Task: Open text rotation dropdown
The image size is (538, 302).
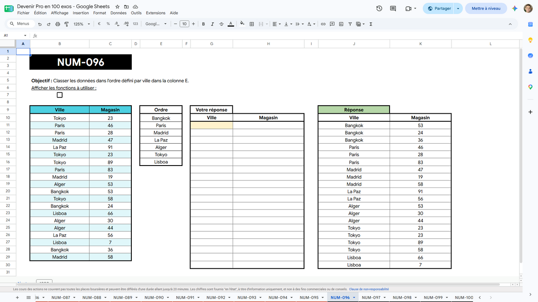Action: (311, 24)
